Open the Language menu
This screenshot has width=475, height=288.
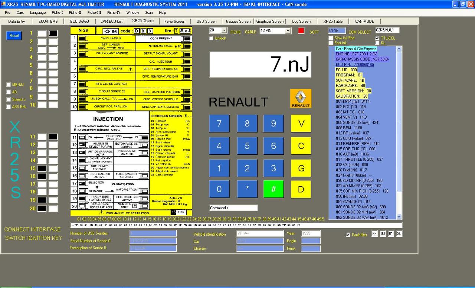[x=38, y=13]
